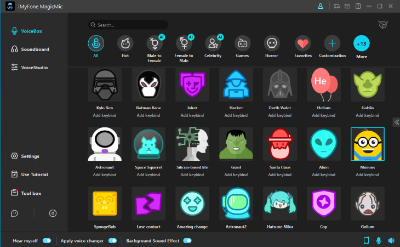Mute the speaker in bottom bar
The height and width of the screenshot is (247, 400).
pos(391,240)
